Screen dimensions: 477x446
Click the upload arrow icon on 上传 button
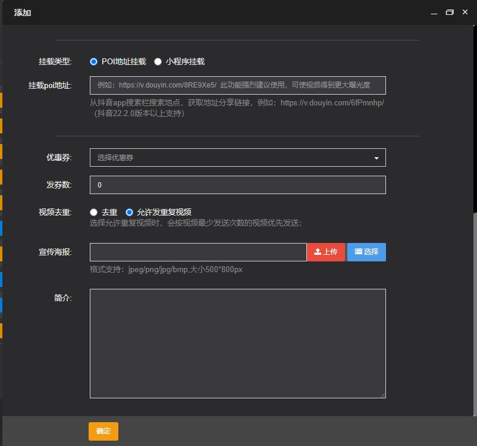(x=317, y=252)
